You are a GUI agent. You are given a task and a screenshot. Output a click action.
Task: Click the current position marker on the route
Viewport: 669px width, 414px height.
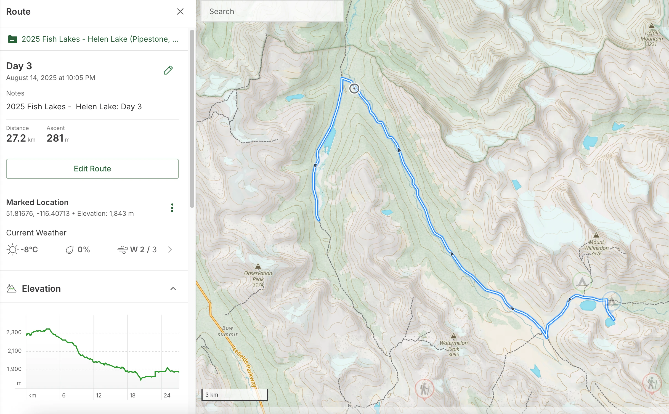355,89
